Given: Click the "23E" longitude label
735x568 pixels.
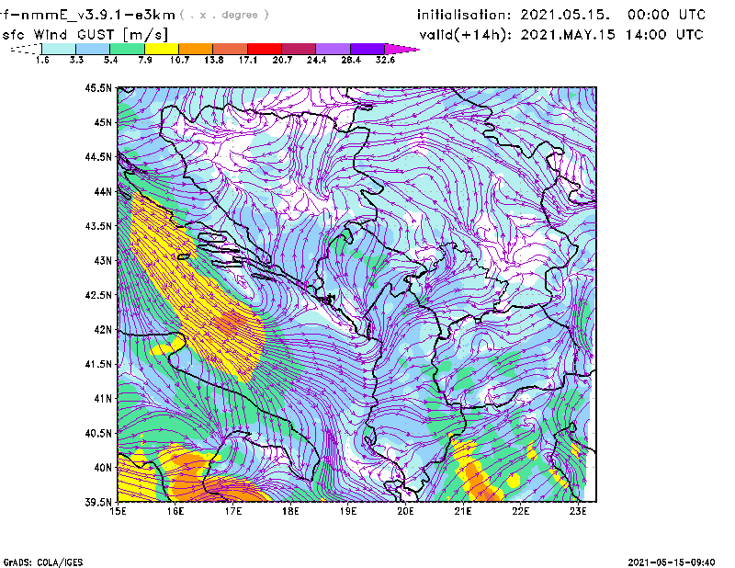Looking at the screenshot, I should click(578, 511).
